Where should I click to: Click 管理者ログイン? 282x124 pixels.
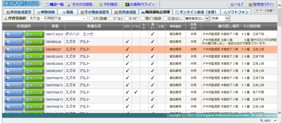point(261,4)
